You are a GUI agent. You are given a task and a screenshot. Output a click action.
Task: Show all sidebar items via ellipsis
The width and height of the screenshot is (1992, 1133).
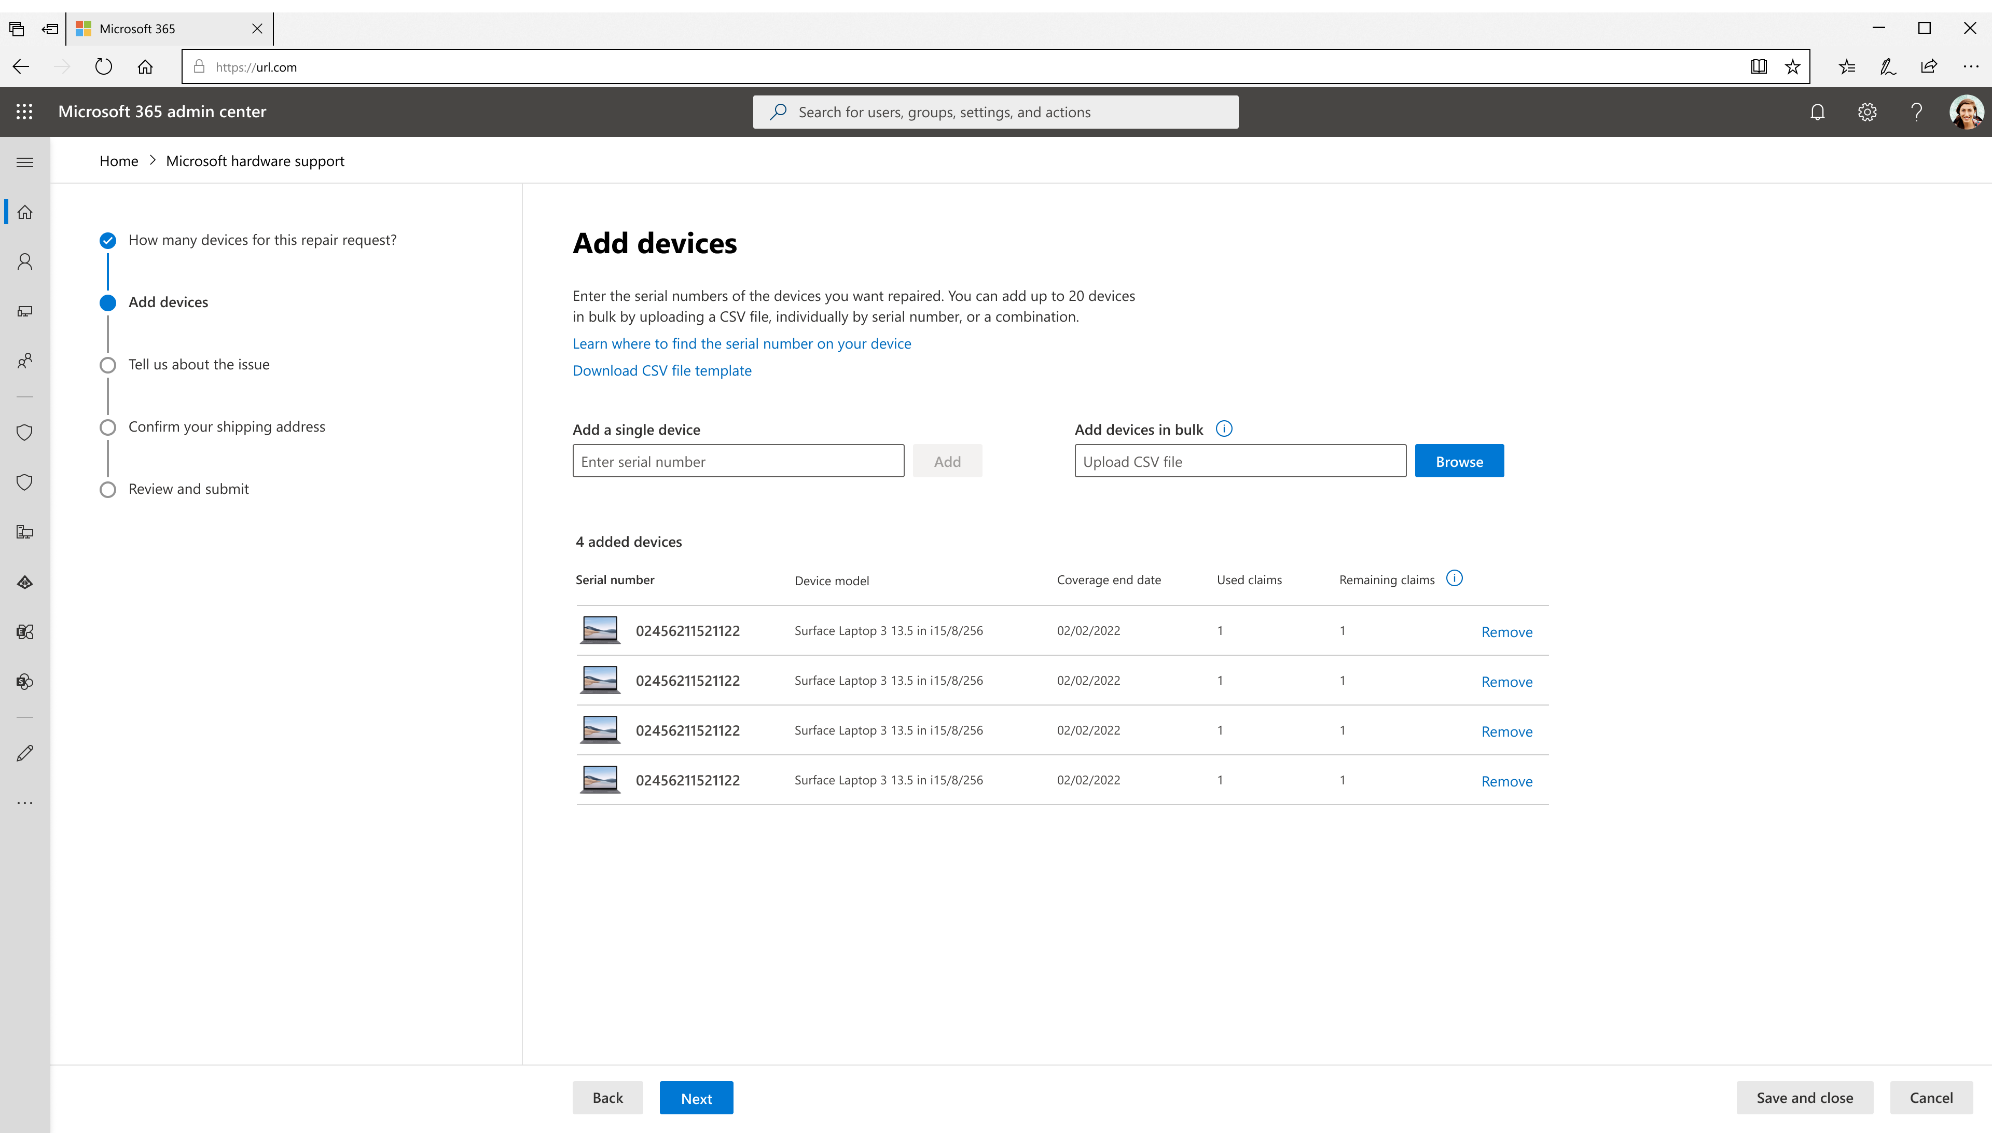(25, 803)
